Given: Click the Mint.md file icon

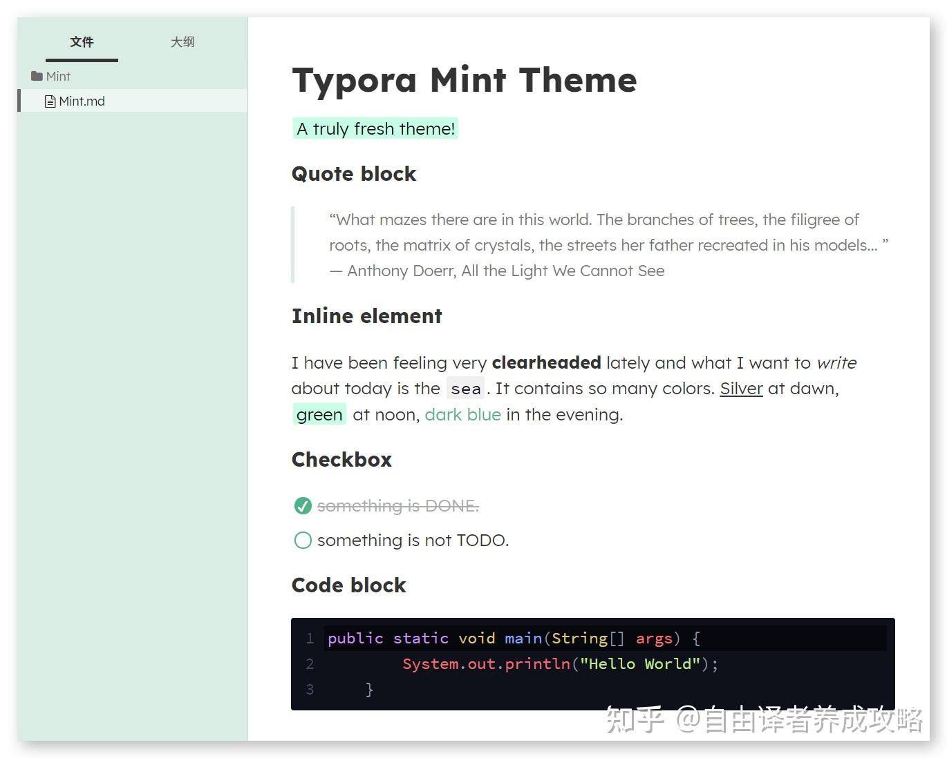Looking at the screenshot, I should [50, 101].
